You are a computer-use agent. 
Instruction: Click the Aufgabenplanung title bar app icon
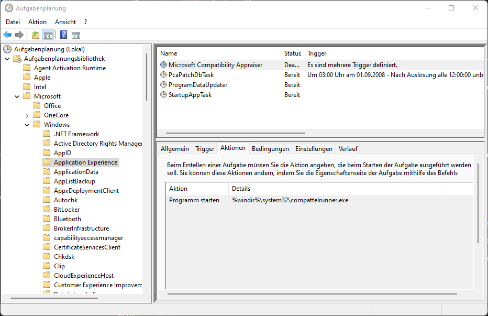[x=9, y=8]
